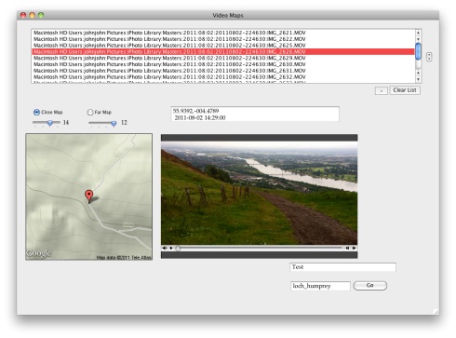Viewport: 456px width, 338px height.
Task: Click the video volume speaker icon
Action: coord(165,248)
